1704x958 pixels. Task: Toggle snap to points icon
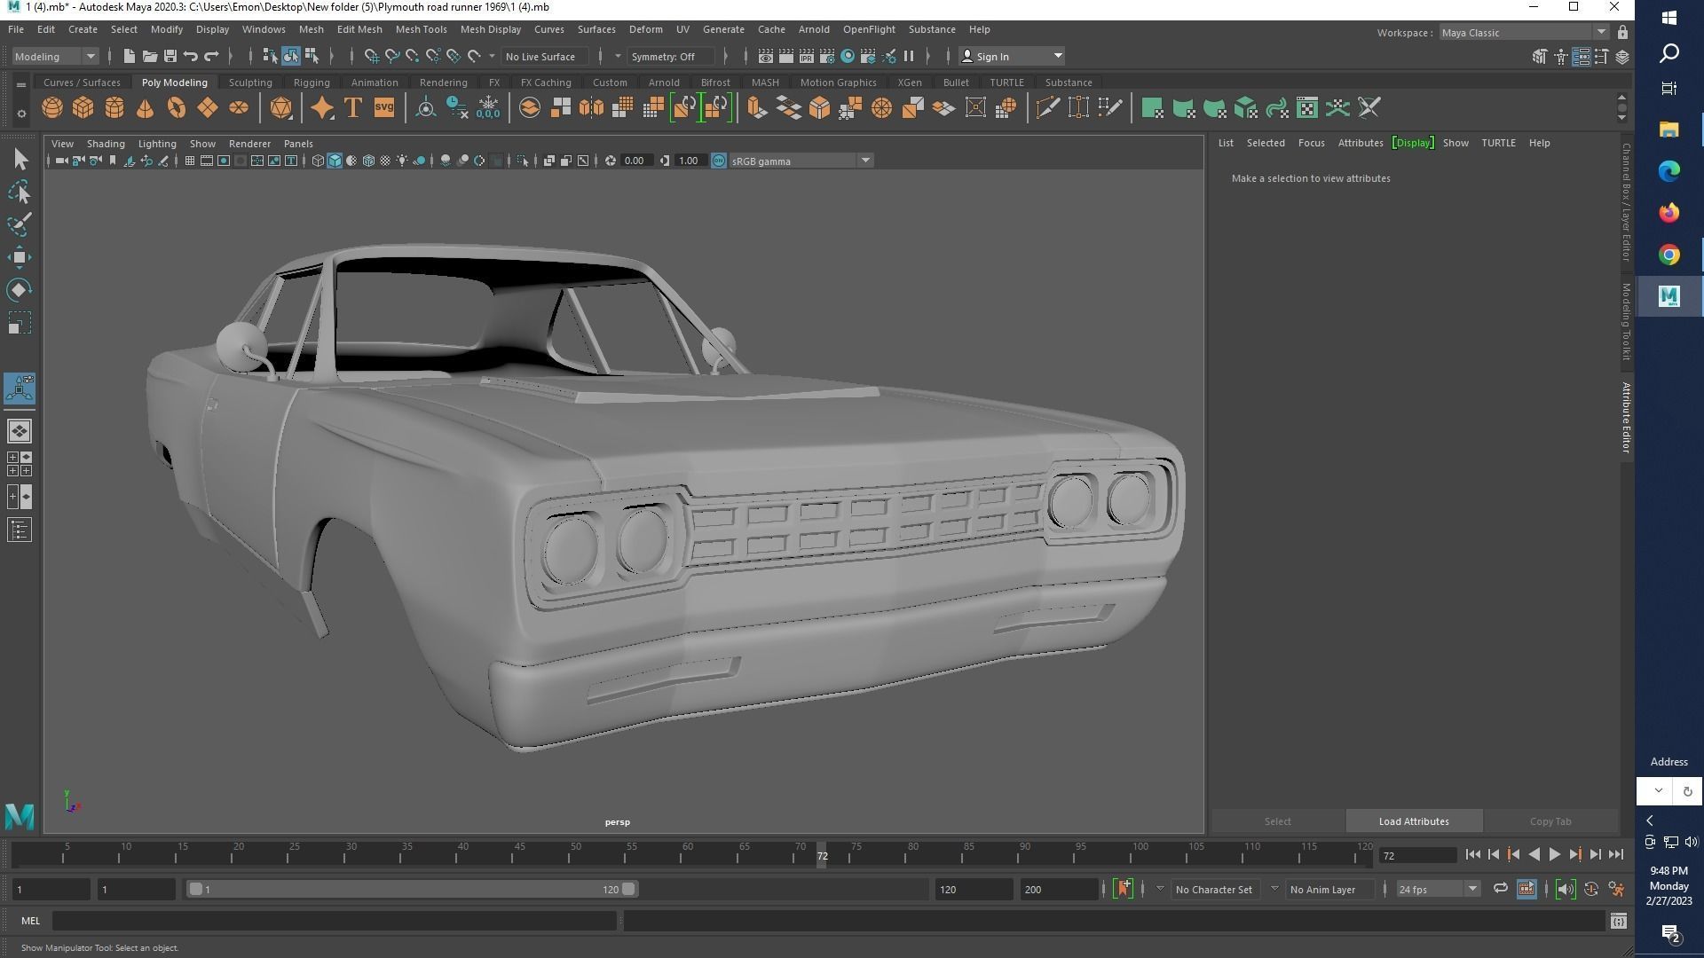tap(413, 56)
